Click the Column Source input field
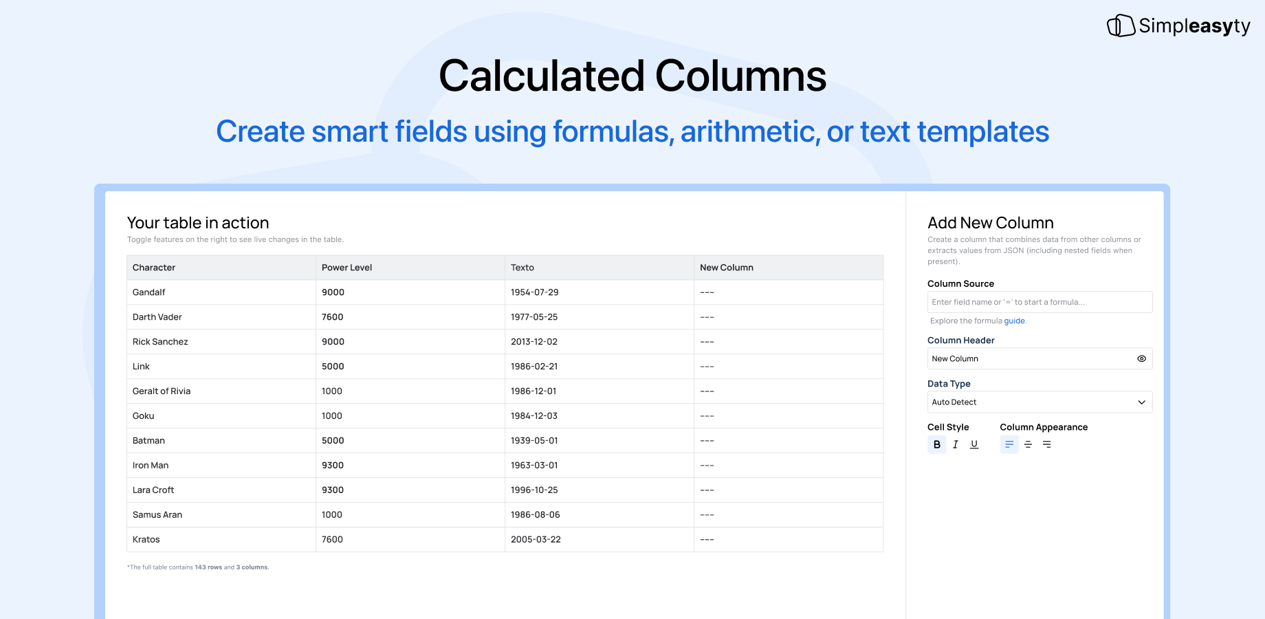The height and width of the screenshot is (619, 1265). pyautogui.click(x=1039, y=302)
